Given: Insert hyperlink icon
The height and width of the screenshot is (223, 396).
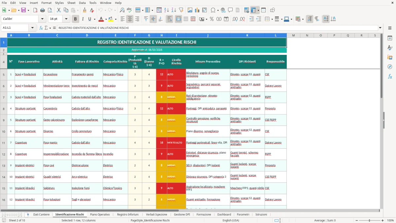Looking at the screenshot, I should pos(223,10).
